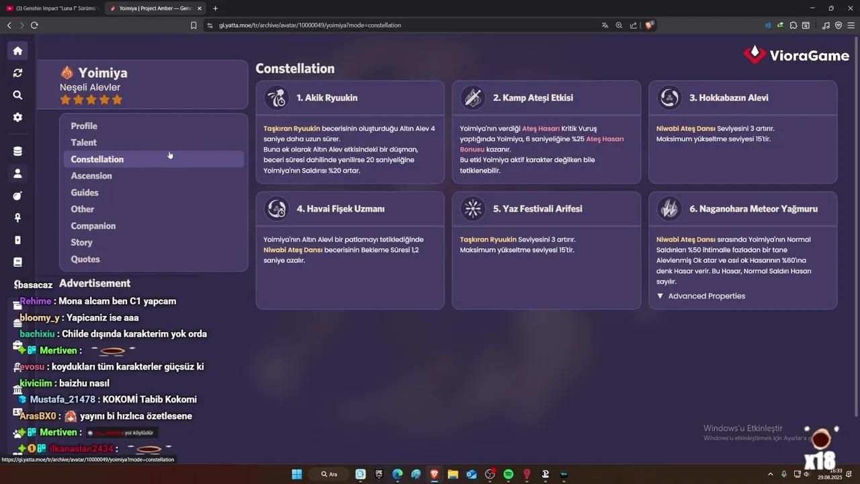Open Brave Shields lion icon

click(650, 25)
